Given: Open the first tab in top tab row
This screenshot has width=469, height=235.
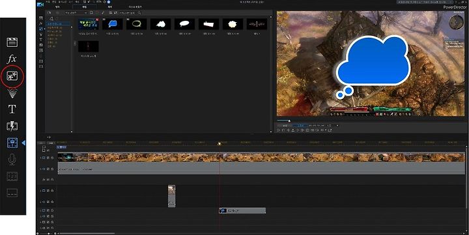Looking at the screenshot, I should pyautogui.click(x=58, y=7).
